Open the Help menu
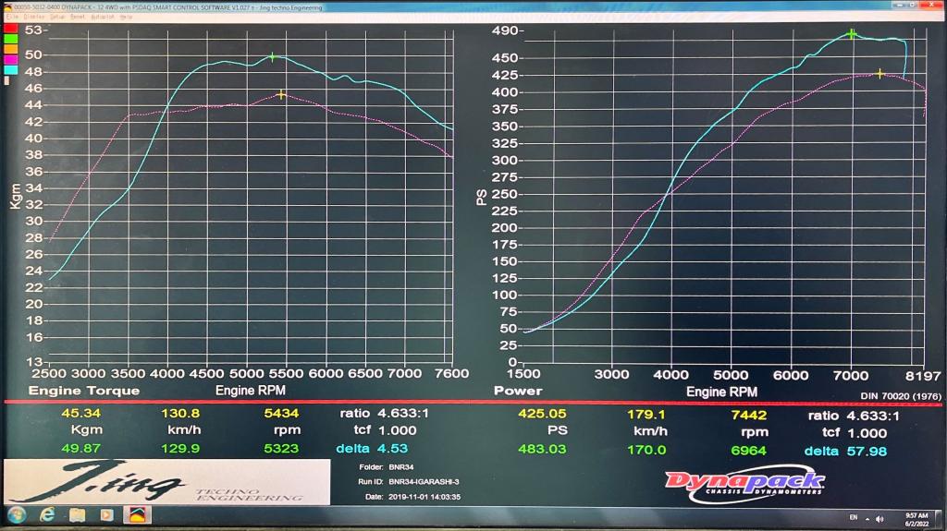 click(x=126, y=17)
